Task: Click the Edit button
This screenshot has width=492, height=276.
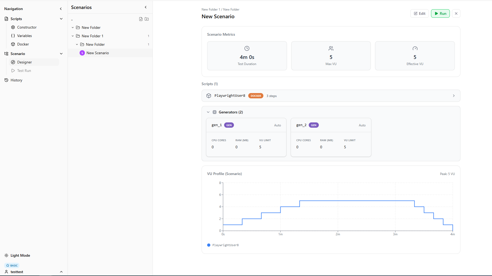Action: (x=420, y=13)
